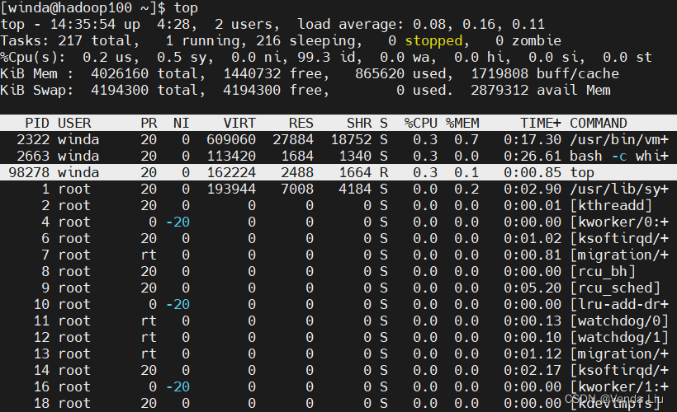
Task: Click the /usr/lib/sy+ command entry
Action: (x=619, y=189)
